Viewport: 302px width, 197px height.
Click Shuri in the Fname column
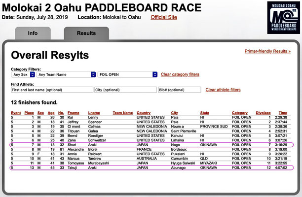point(72,145)
